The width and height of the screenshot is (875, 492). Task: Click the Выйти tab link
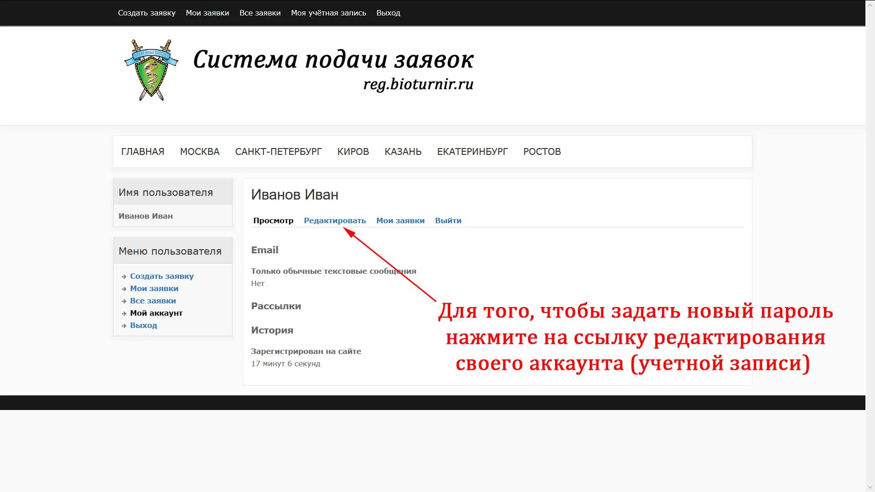[448, 220]
